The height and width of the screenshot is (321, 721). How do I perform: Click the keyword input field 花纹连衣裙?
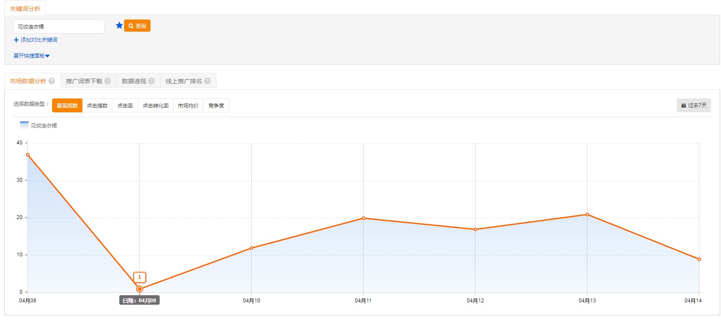(59, 26)
